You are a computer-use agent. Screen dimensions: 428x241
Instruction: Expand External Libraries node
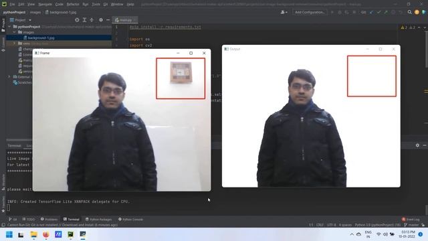(x=9, y=77)
